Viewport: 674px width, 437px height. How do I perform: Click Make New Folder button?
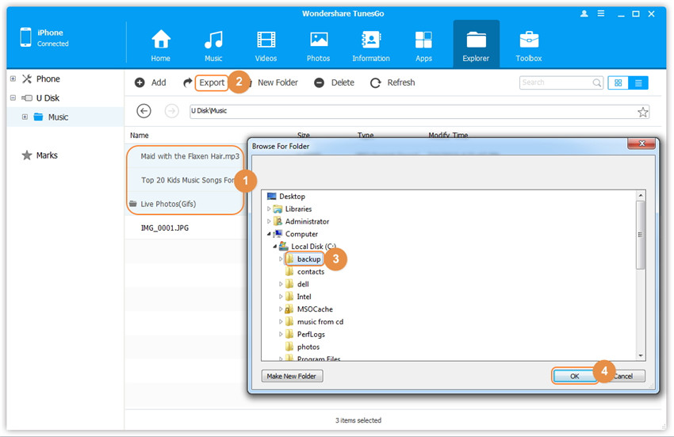tap(292, 376)
